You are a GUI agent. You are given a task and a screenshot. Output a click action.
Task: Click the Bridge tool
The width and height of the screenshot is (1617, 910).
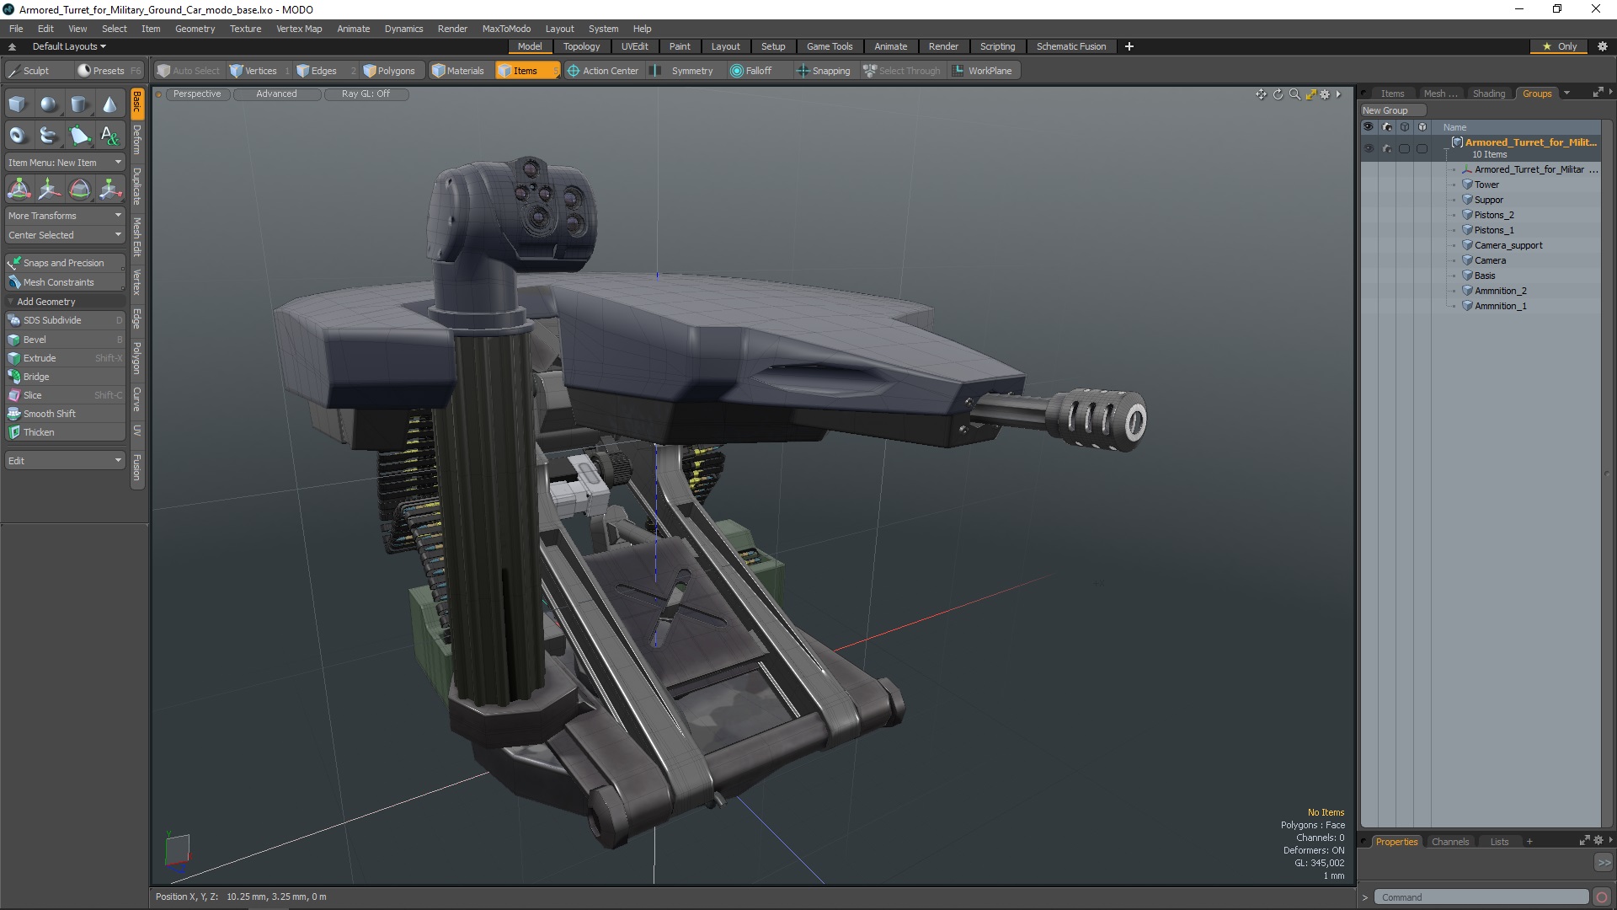pos(65,377)
